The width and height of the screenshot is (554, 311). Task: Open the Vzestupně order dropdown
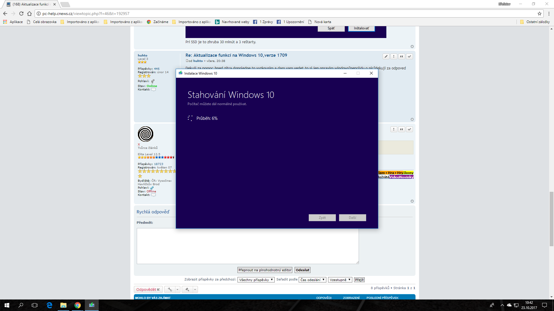pos(340,280)
